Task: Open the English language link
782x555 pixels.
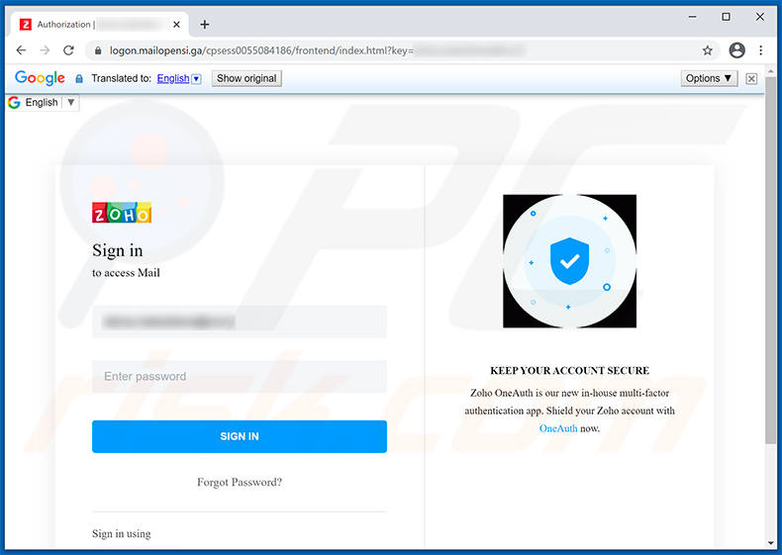Action: click(x=173, y=78)
